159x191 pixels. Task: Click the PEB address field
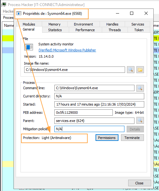tap(84, 113)
